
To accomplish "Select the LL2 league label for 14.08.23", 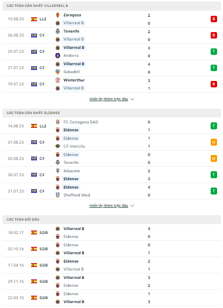I will click(43, 126).
